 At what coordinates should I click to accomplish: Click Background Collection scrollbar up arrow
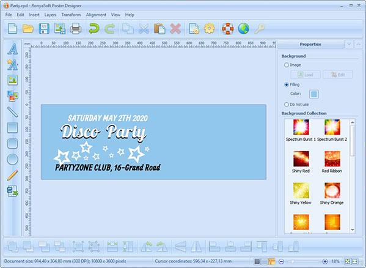[x=353, y=122]
